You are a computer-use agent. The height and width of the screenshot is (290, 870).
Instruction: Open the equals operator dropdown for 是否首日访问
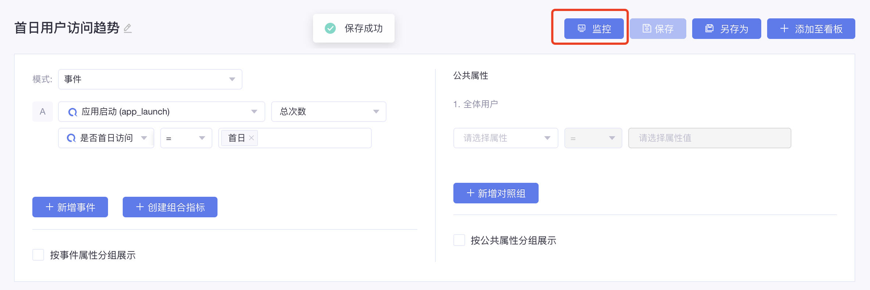coord(186,138)
